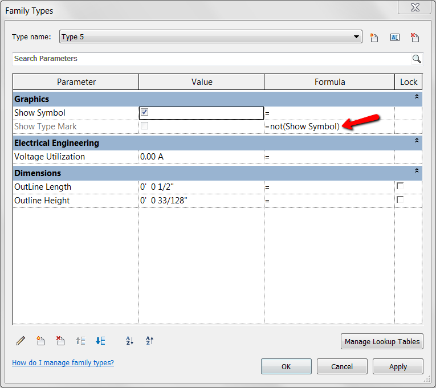
Task: Collapse the Electrical Engineering group
Action: tap(417, 141)
